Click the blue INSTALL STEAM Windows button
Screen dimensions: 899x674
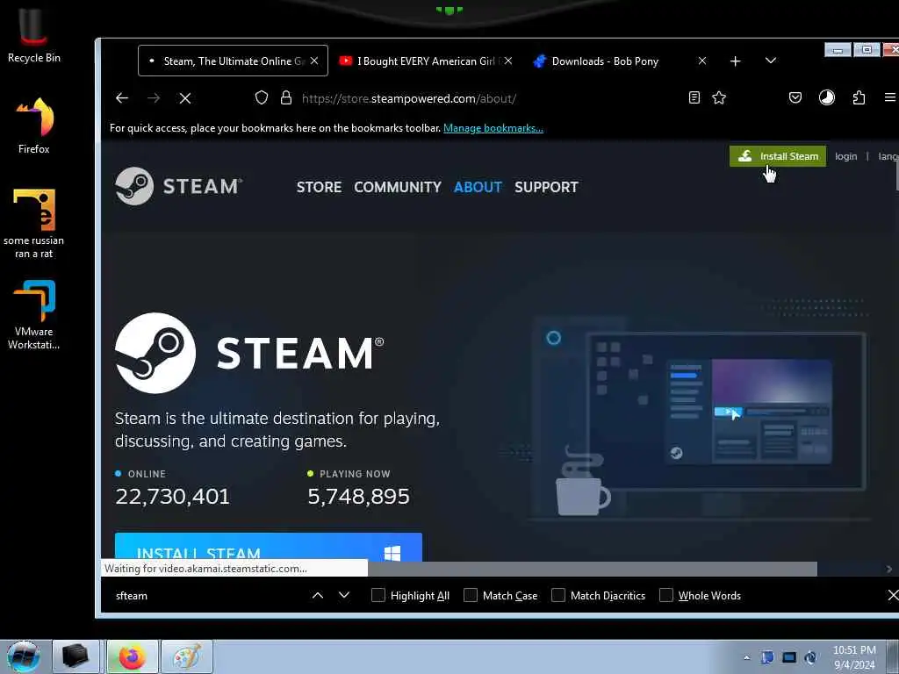click(x=269, y=548)
